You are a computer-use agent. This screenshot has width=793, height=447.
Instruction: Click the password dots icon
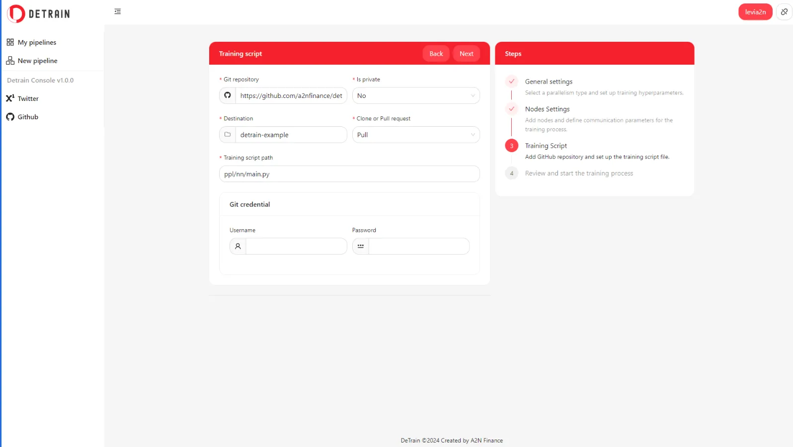[361, 246]
